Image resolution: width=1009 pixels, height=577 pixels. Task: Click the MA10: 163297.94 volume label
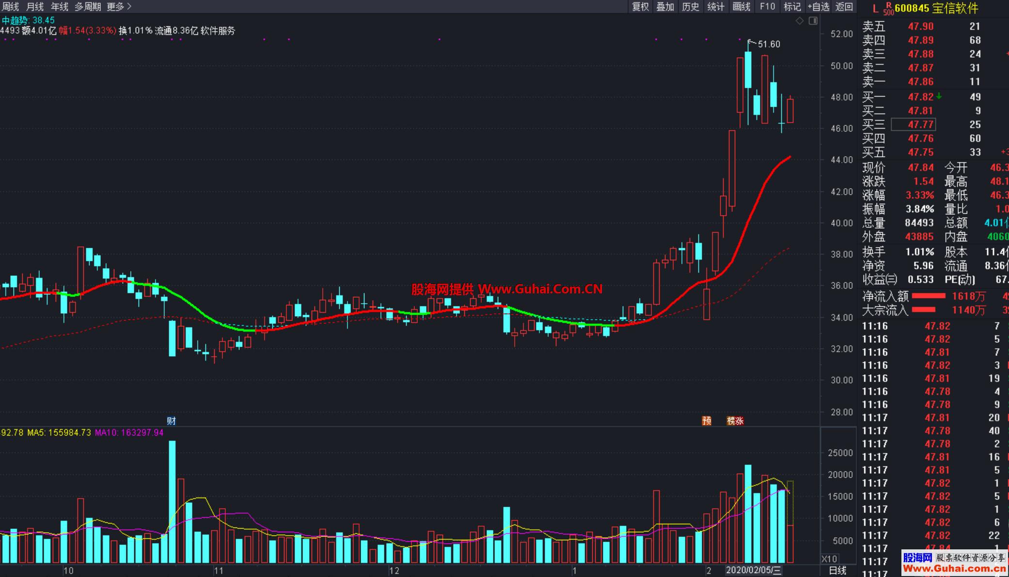(x=129, y=432)
